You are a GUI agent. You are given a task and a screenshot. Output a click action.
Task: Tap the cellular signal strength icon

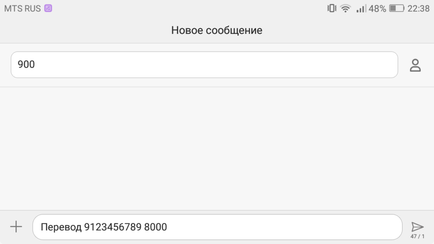pyautogui.click(x=361, y=8)
